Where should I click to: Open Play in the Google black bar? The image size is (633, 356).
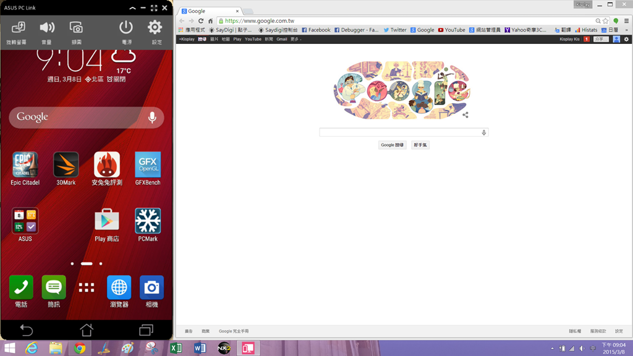[237, 39]
